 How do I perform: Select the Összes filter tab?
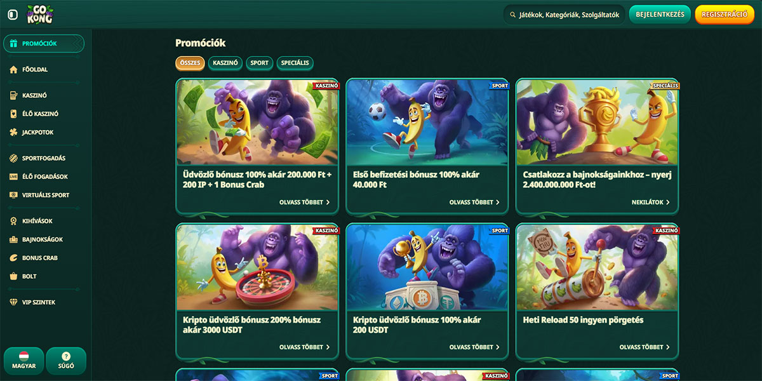(190, 63)
